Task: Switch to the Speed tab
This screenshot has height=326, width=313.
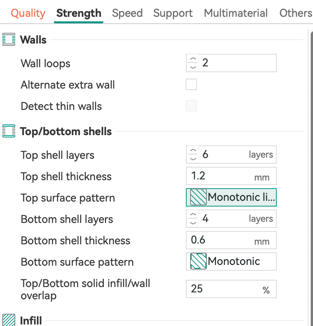Action: [127, 13]
